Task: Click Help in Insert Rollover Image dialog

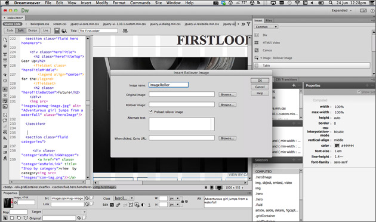Action: (260, 93)
